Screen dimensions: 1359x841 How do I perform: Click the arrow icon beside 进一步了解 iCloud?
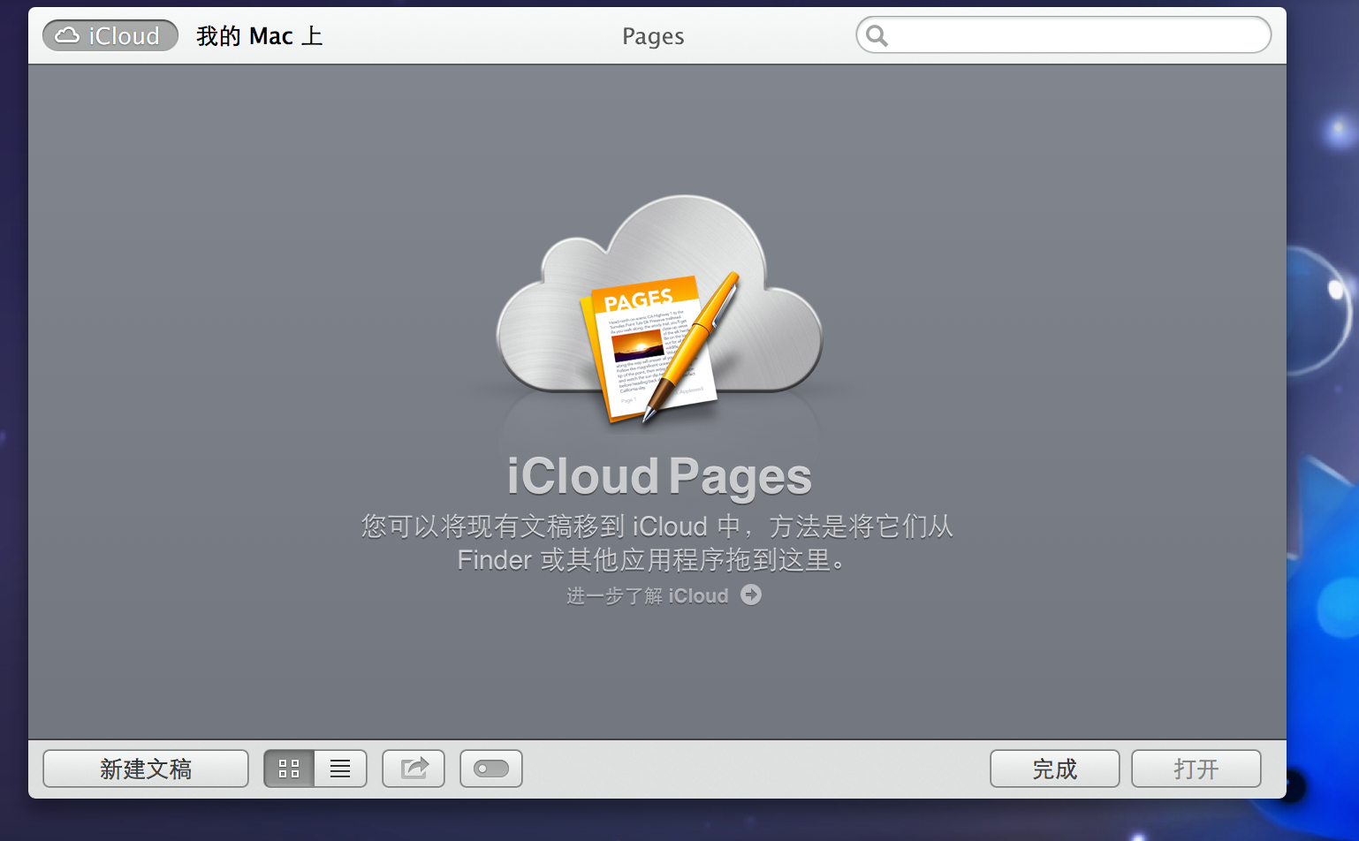pos(751,595)
